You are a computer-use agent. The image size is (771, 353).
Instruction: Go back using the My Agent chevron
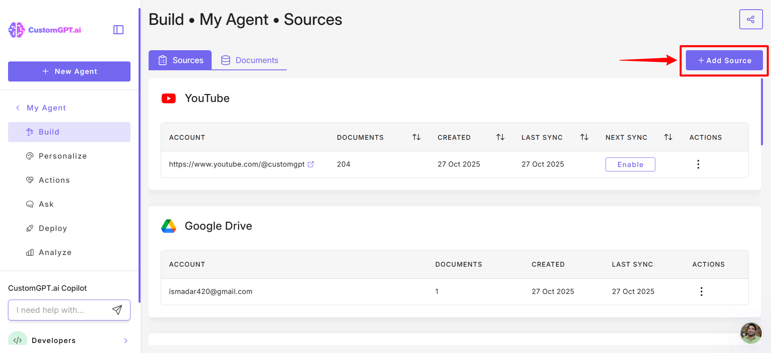18,108
